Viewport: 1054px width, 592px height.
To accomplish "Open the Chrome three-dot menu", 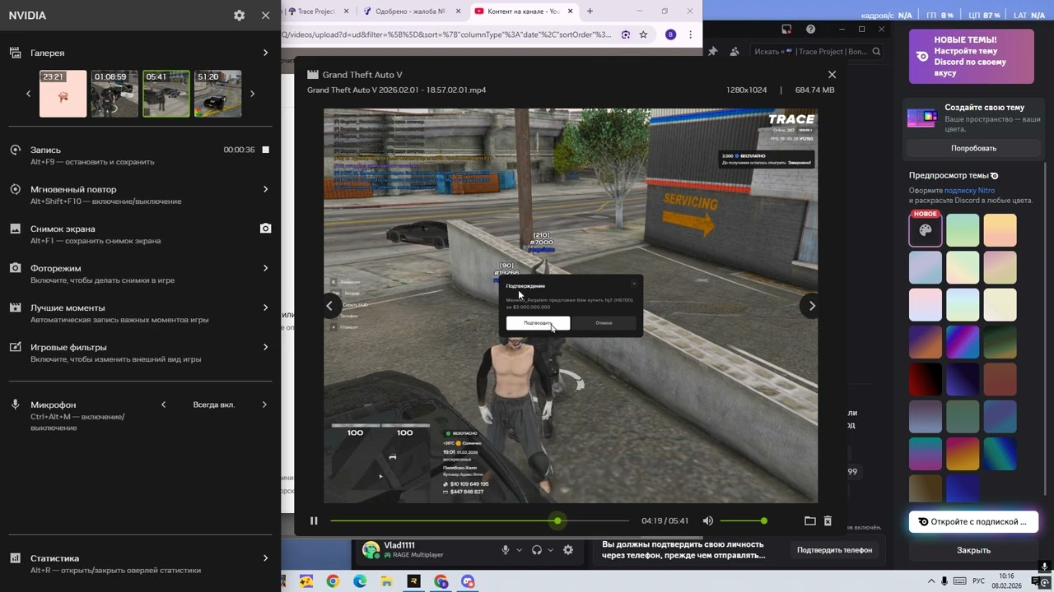I will (x=691, y=35).
